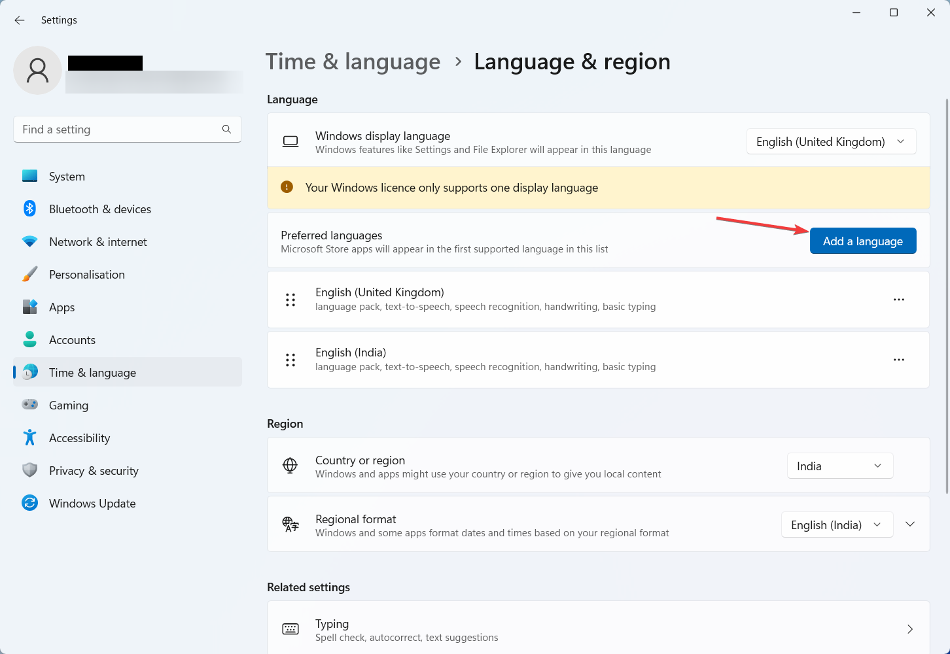Select English (India) language row
Screen dimensions: 950x654
(599, 360)
